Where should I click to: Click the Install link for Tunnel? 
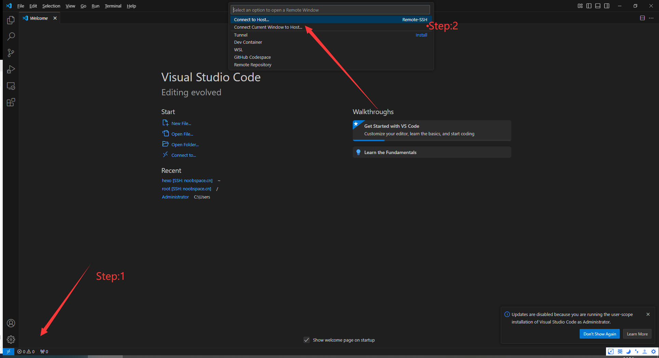coord(421,35)
